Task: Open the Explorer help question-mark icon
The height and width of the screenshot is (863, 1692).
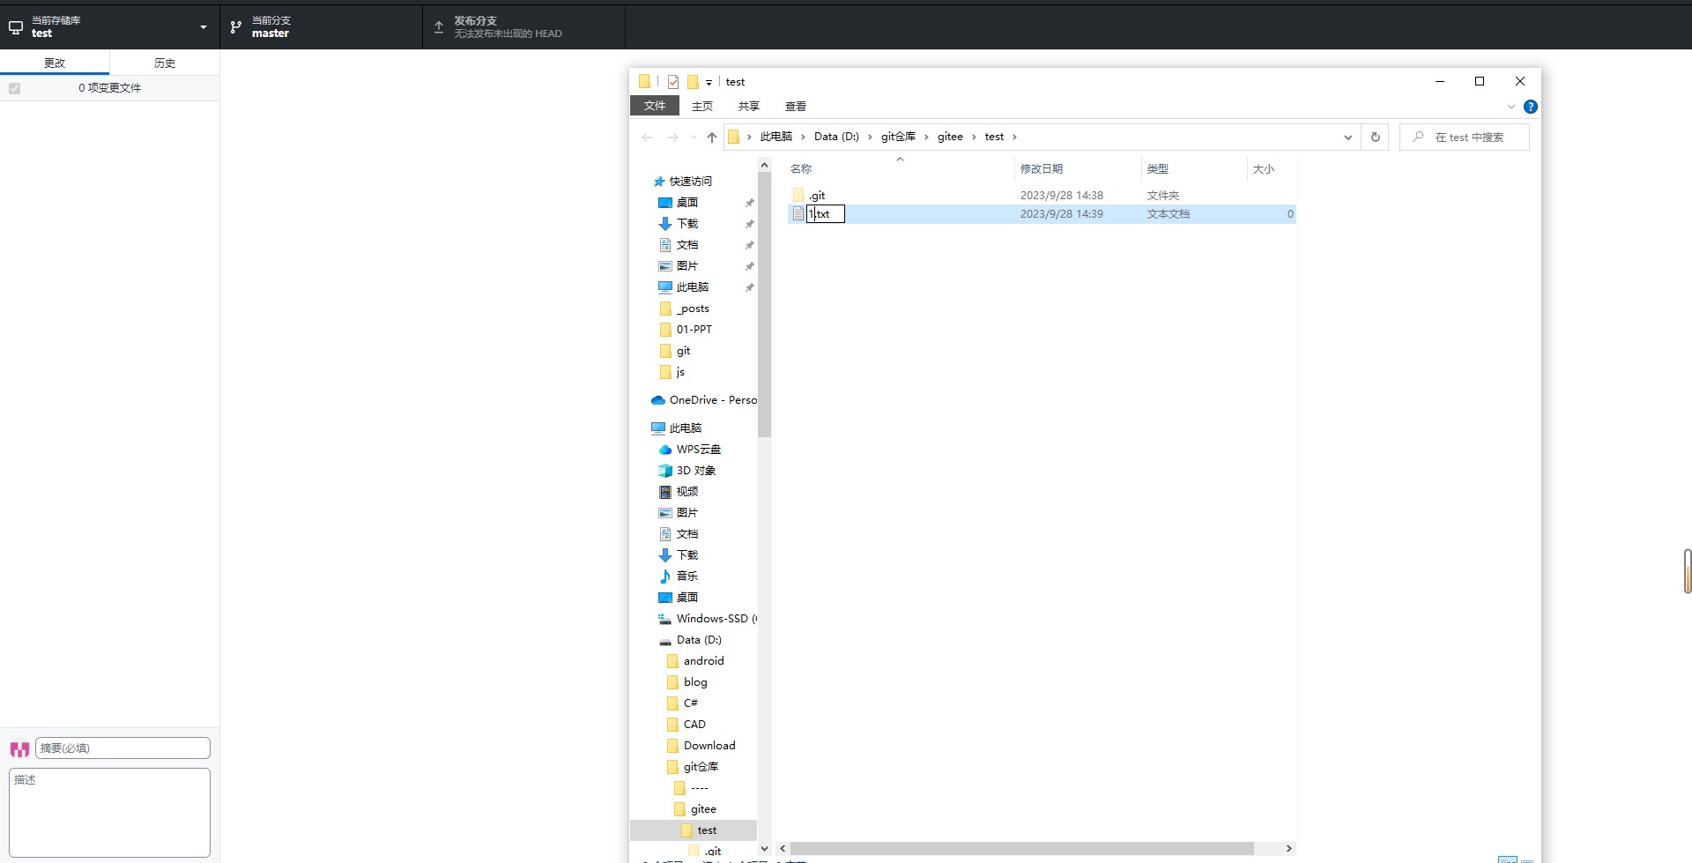Action: pyautogui.click(x=1531, y=107)
